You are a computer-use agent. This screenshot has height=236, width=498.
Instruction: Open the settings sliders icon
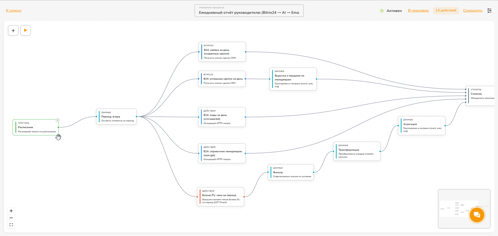(x=489, y=11)
